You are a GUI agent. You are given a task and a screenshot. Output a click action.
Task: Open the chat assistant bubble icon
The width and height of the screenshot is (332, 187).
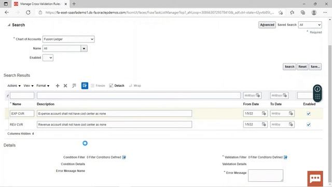coord(315,179)
